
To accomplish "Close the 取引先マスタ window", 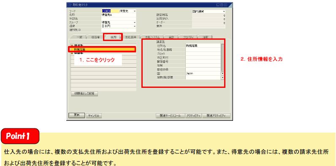I will click(225, 5).
